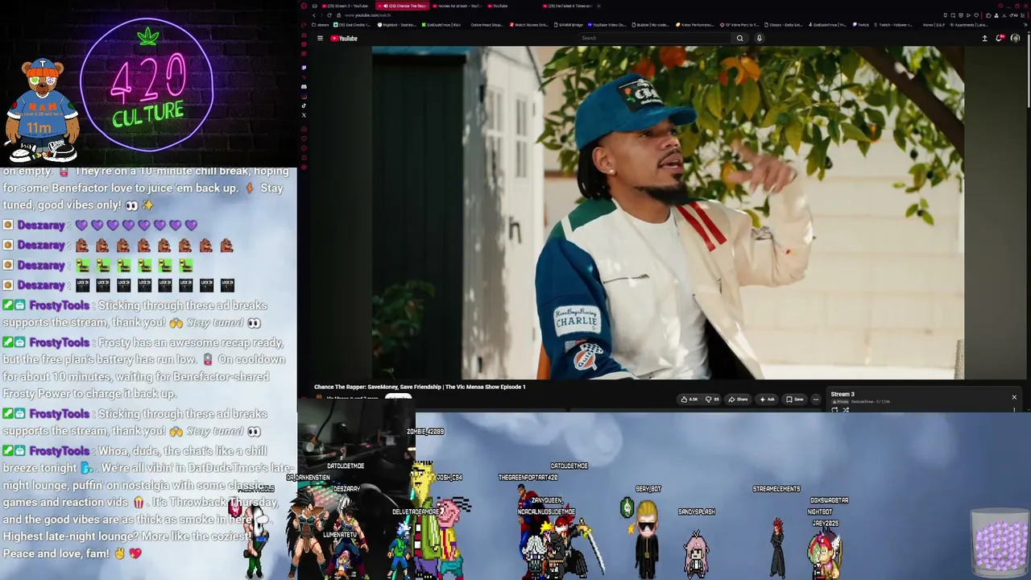Click the STREAMELEMENTS character name label
The width and height of the screenshot is (1031, 580).
(x=776, y=489)
